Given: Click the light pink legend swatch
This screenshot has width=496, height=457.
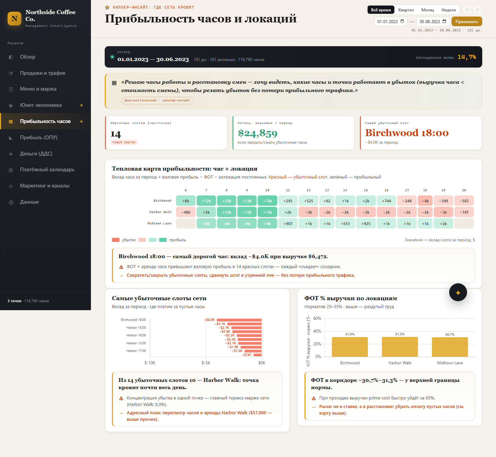Looking at the screenshot, I should (x=142, y=240).
